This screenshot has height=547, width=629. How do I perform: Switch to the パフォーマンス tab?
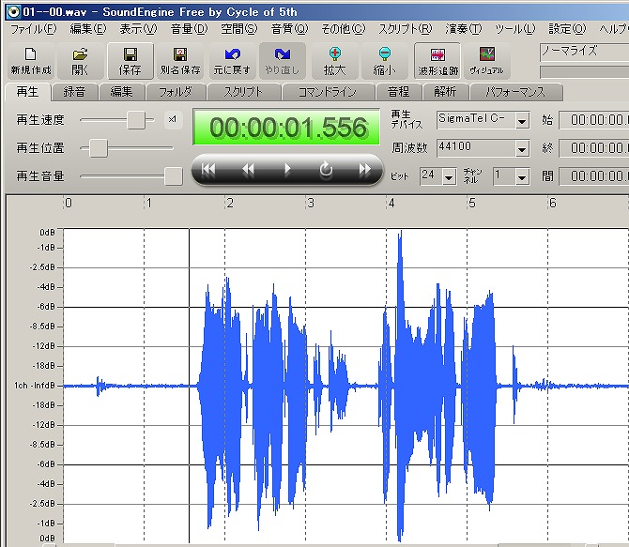coord(515,92)
